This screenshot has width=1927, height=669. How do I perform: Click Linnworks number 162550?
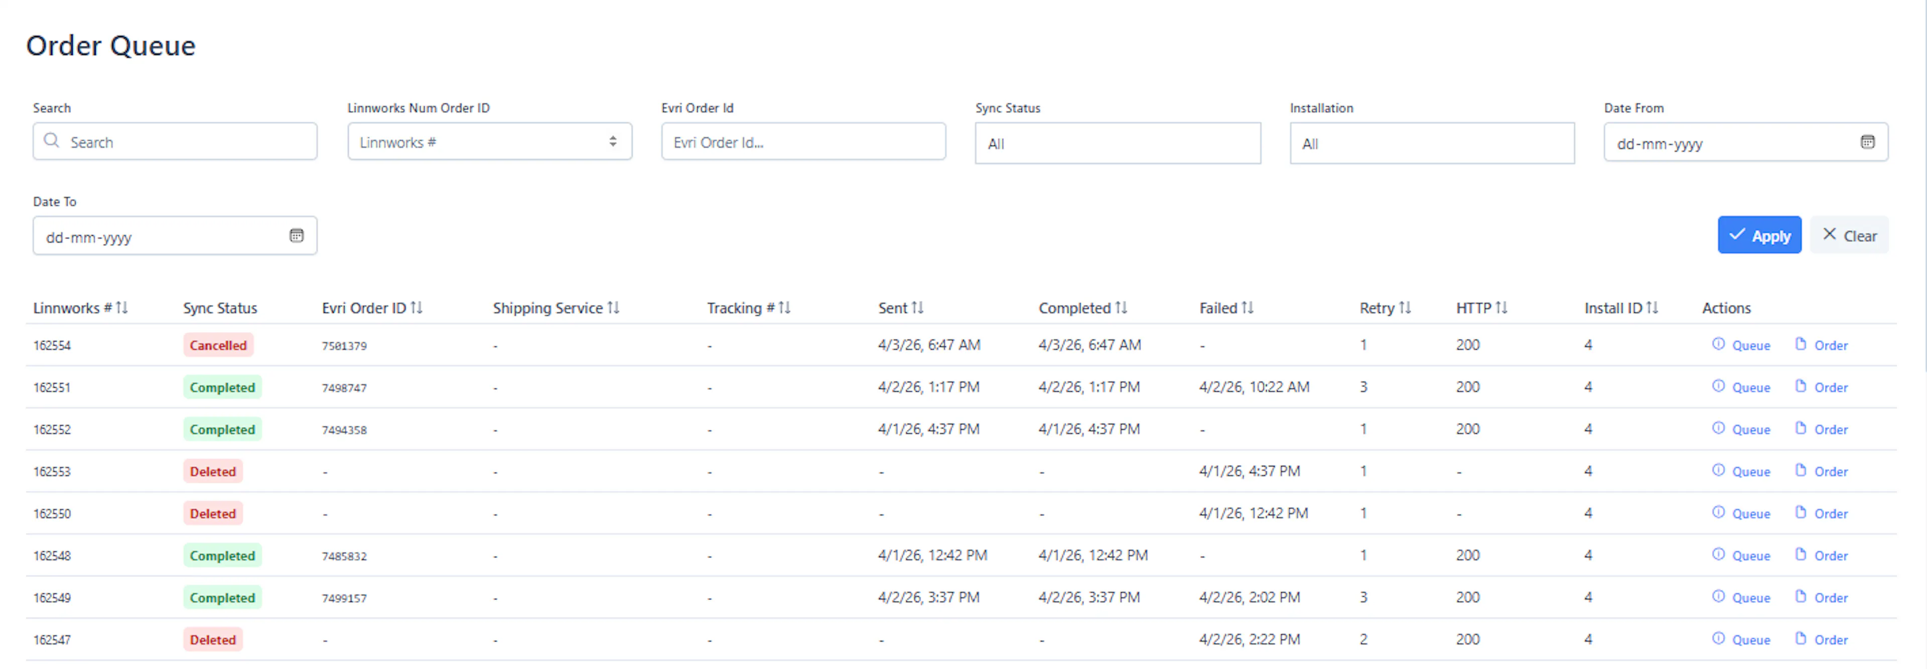[52, 514]
